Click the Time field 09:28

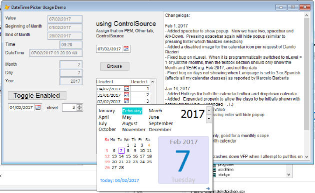[x=71, y=44]
